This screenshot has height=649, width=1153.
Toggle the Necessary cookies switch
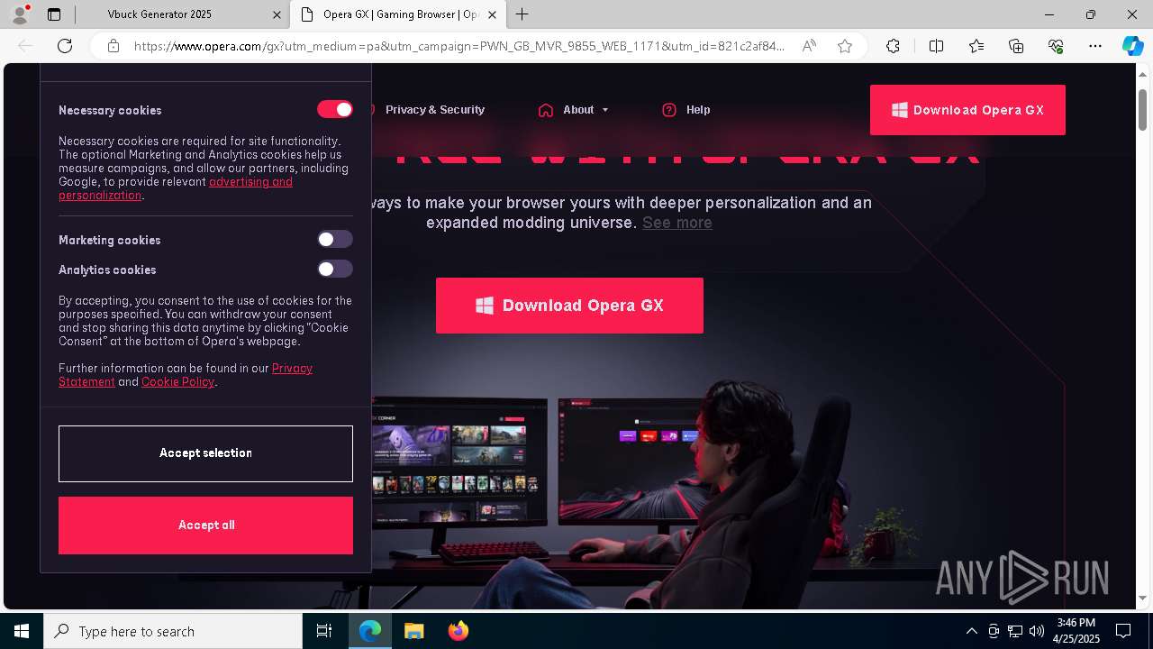[334, 109]
